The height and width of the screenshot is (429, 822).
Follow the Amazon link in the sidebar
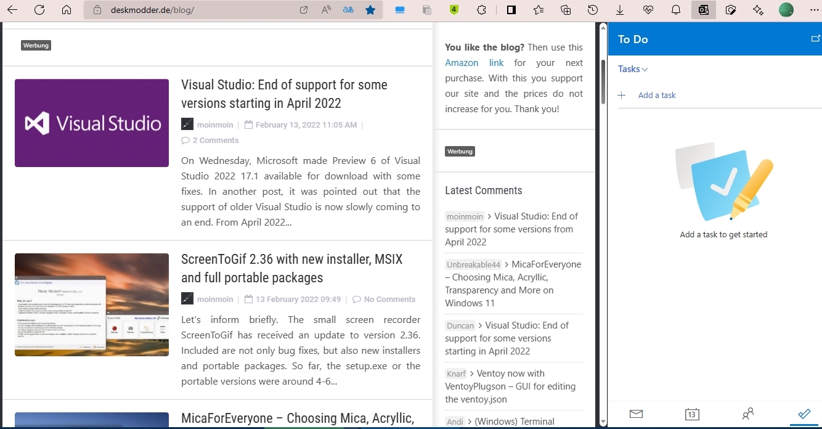pos(474,63)
